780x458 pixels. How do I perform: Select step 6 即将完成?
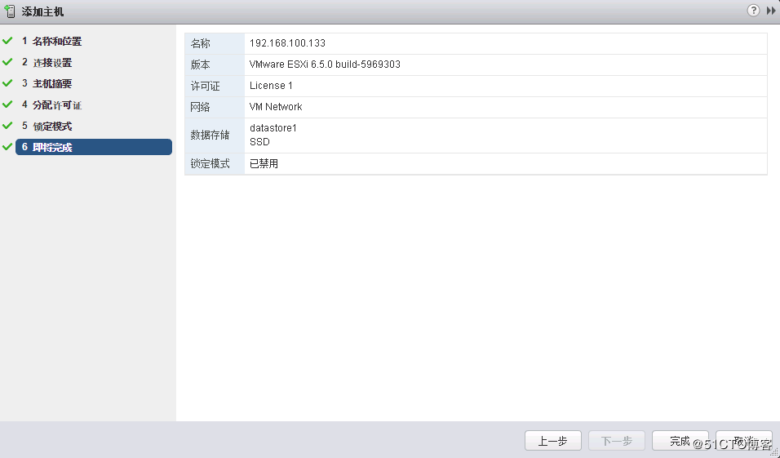[94, 147]
